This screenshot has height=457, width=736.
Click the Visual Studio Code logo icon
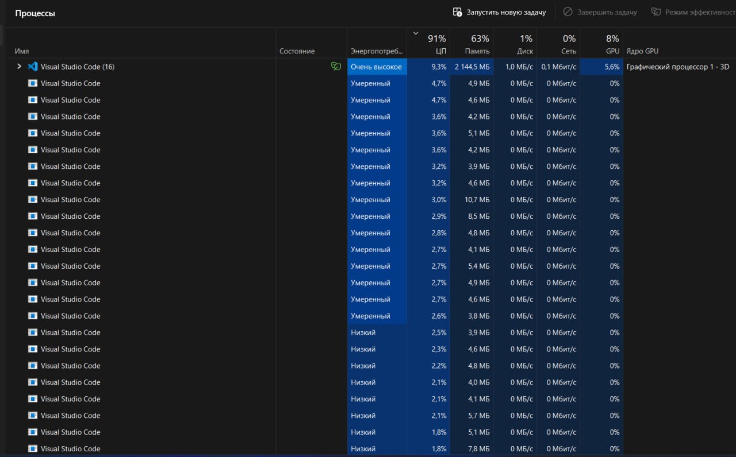pos(33,67)
